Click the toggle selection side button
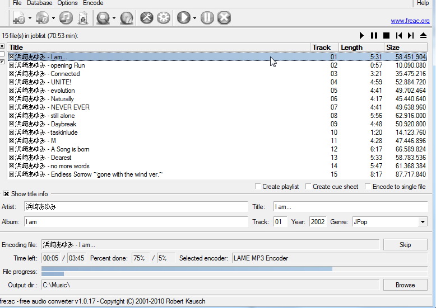The image size is (436, 308). [x=2, y=61]
